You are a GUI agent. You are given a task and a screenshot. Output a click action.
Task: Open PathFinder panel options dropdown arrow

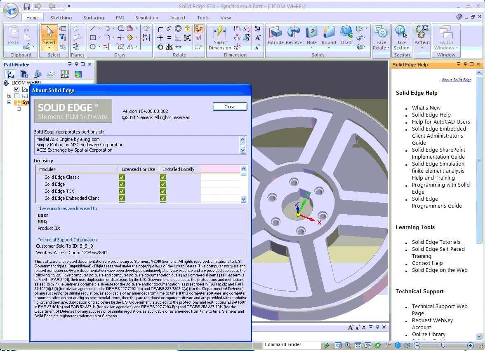(70, 64)
